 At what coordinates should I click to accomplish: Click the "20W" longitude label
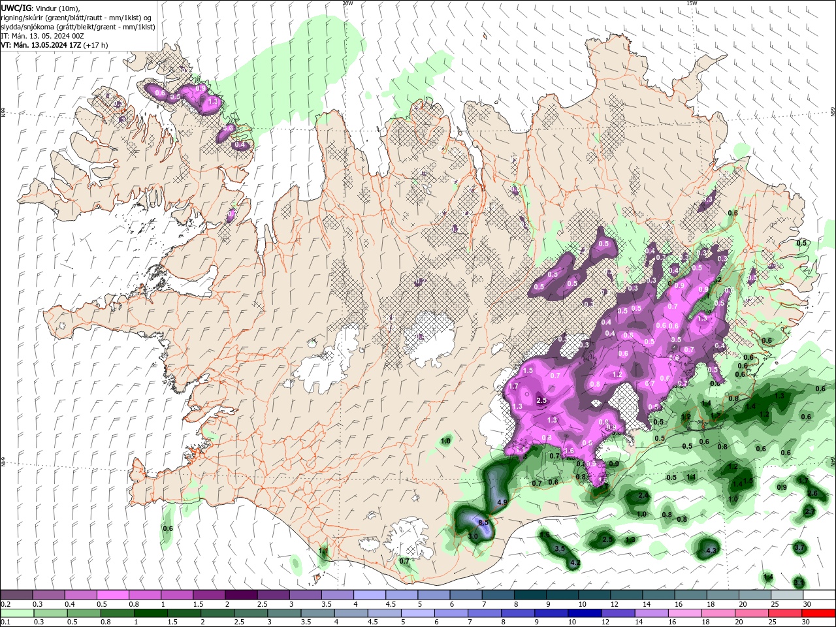(x=347, y=3)
